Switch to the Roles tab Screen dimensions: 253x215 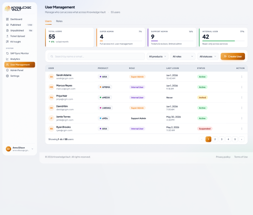[59, 21]
